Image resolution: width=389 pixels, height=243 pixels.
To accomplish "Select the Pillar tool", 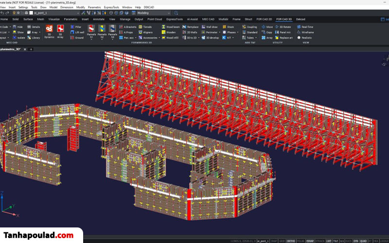I will click(76, 27).
